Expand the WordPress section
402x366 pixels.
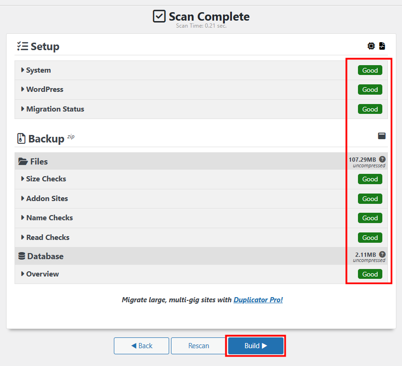point(201,90)
